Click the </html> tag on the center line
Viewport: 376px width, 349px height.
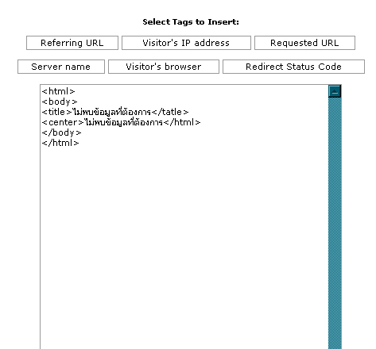[x=182, y=122]
